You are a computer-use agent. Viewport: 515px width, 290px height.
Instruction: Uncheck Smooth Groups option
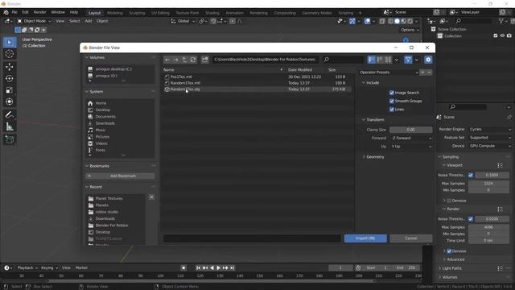click(x=392, y=101)
